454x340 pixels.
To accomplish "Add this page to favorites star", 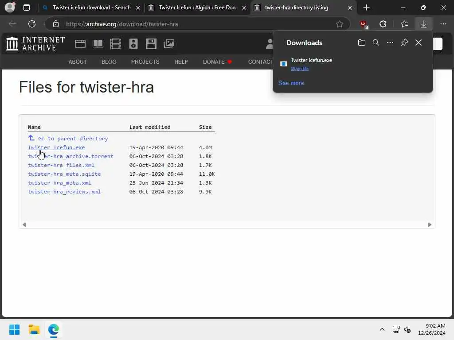I will pyautogui.click(x=340, y=24).
